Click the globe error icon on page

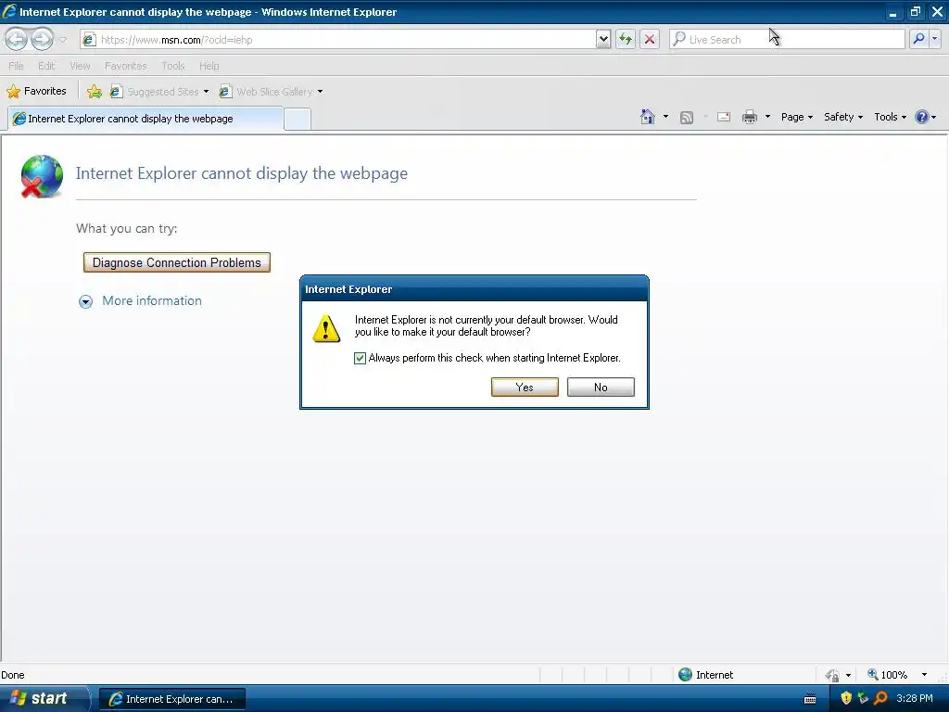[41, 176]
